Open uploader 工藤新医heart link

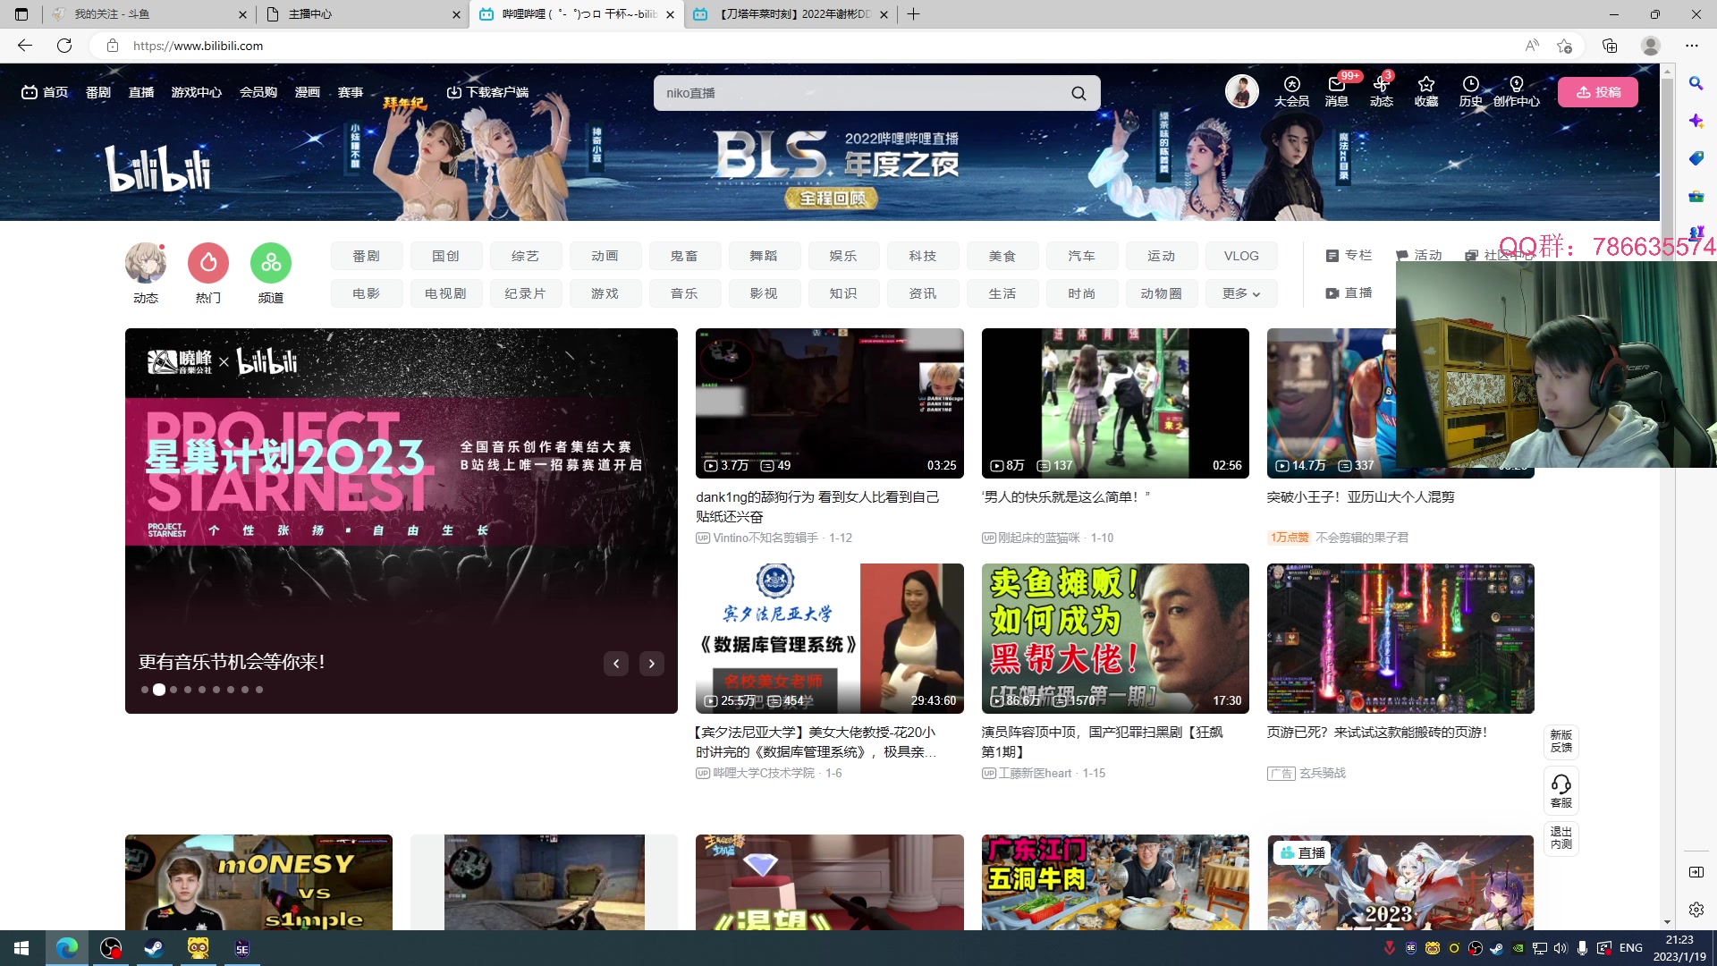(1035, 774)
